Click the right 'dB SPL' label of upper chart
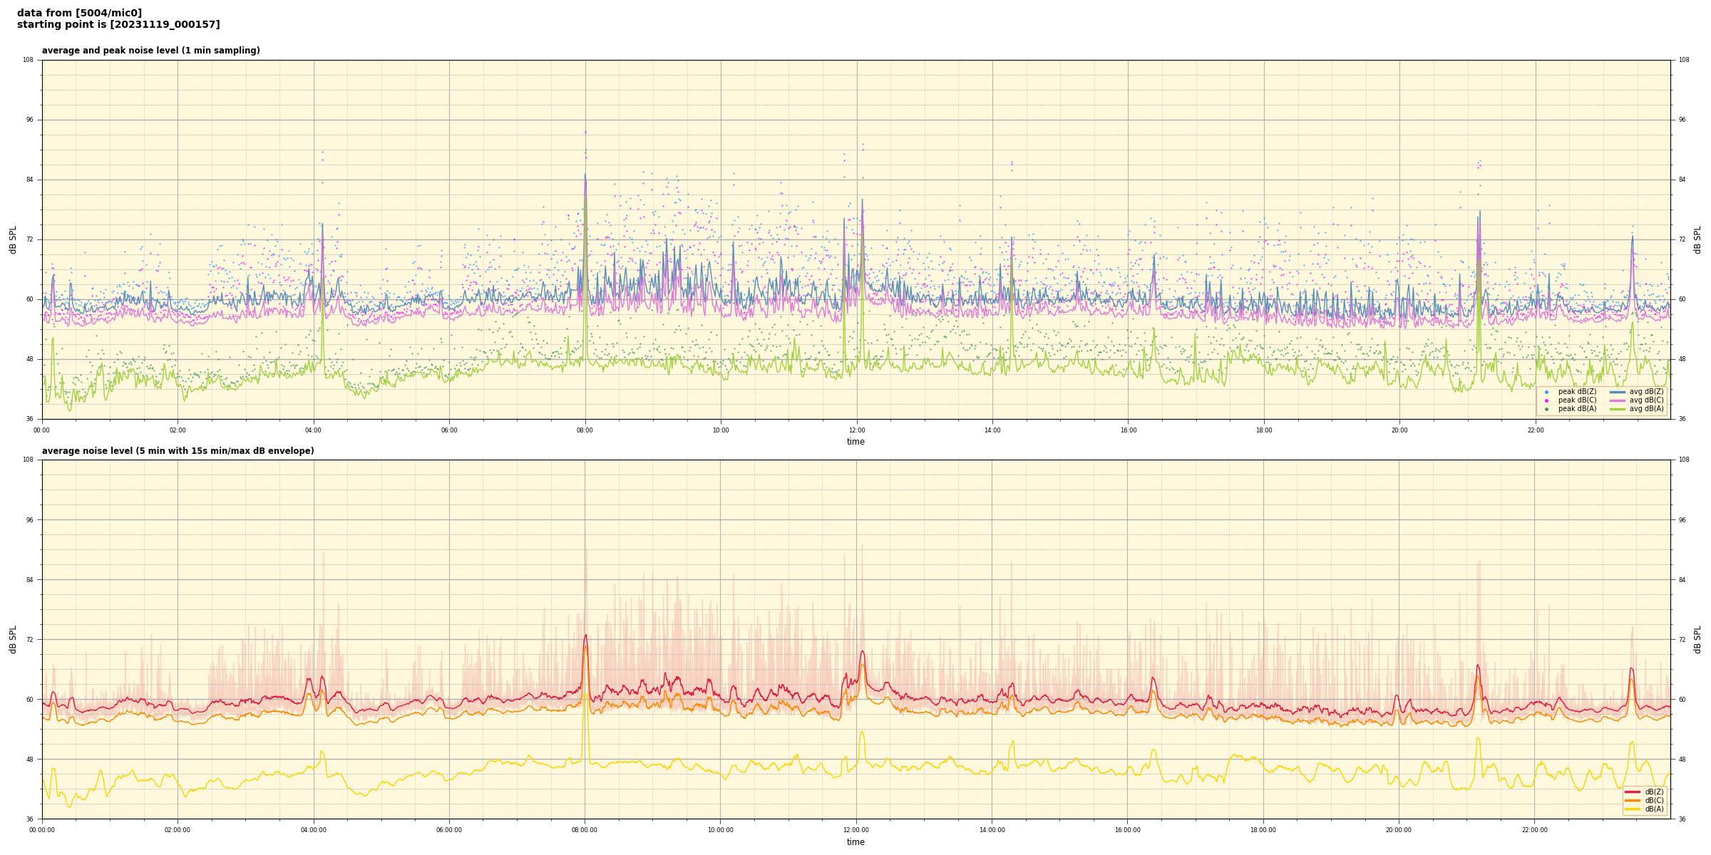Screen dimensions: 1711x855 (1697, 239)
